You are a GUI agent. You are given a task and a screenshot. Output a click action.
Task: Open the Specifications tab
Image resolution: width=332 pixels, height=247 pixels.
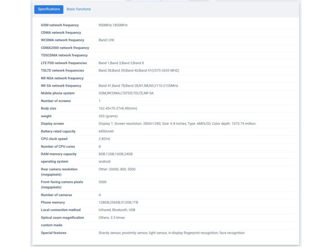tap(49, 9)
